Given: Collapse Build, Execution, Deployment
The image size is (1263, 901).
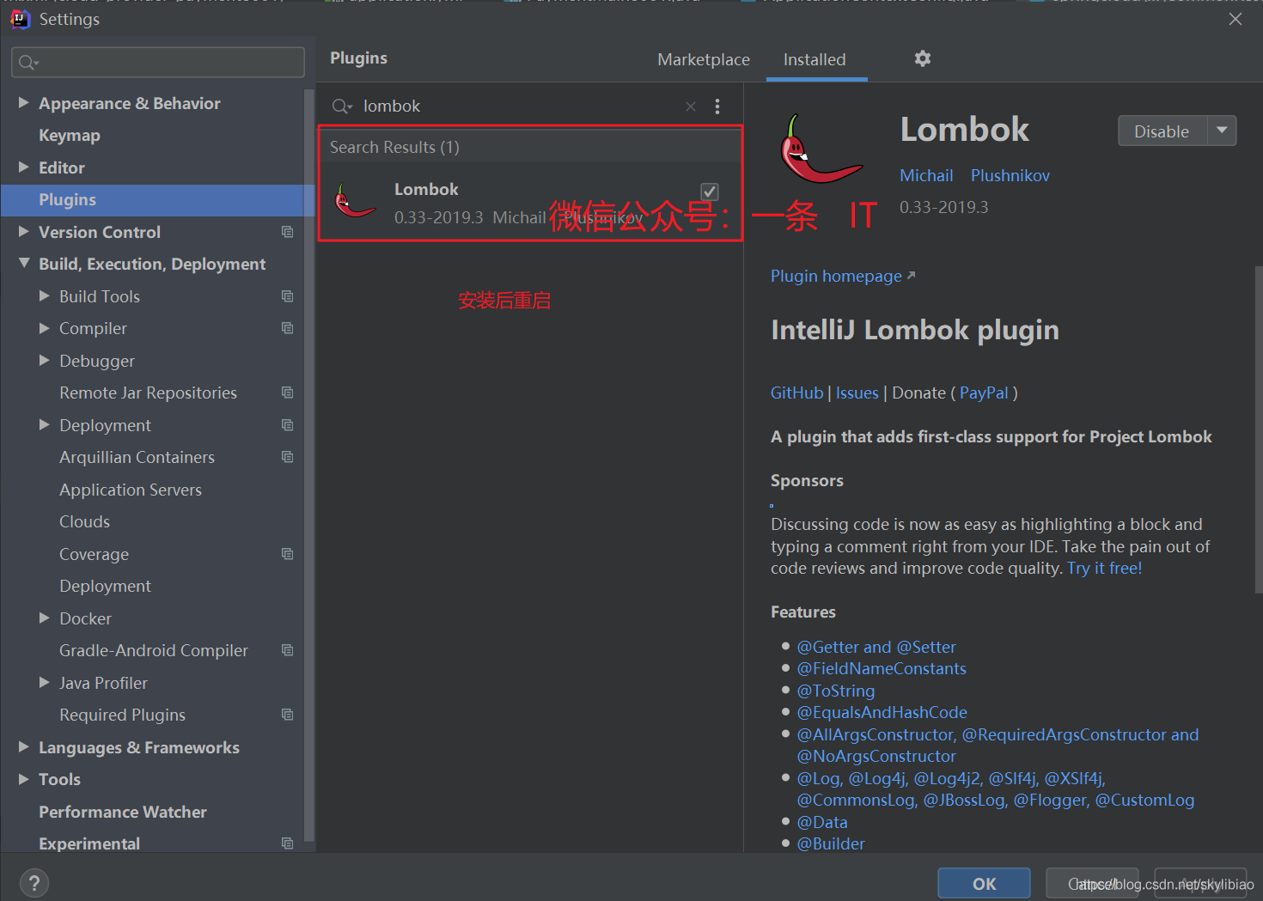Looking at the screenshot, I should coord(24,264).
